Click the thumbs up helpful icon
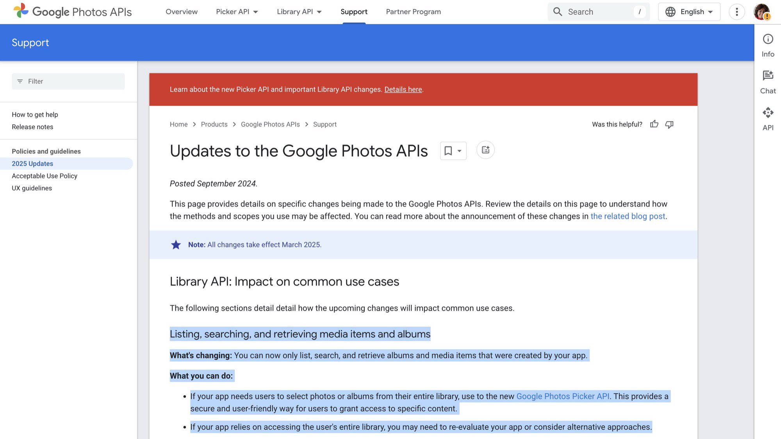This screenshot has width=781, height=439. click(x=654, y=124)
